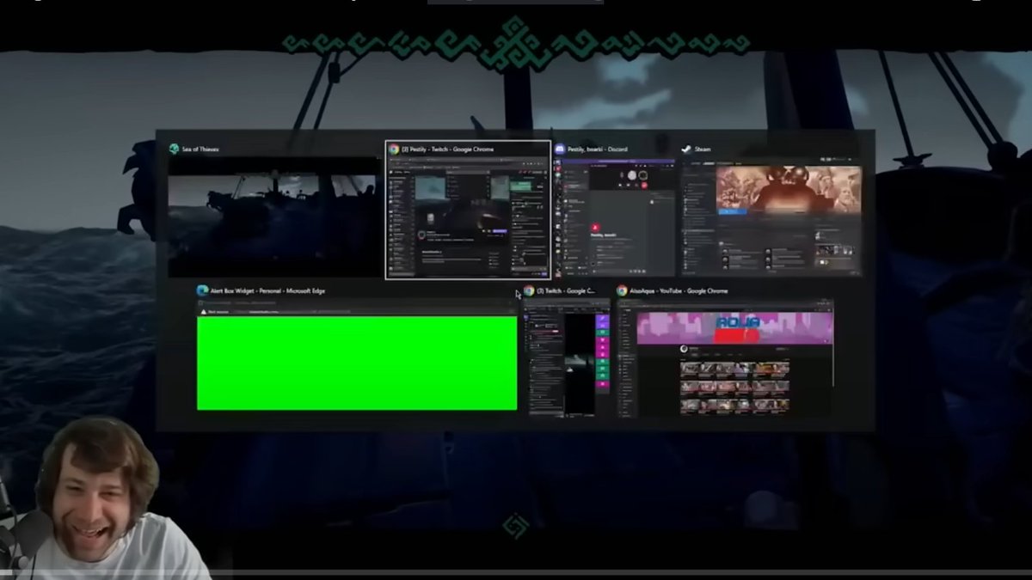The image size is (1032, 580).
Task: Click Chrome icon beside AlsoAqua YouTube title
Action: coord(622,290)
